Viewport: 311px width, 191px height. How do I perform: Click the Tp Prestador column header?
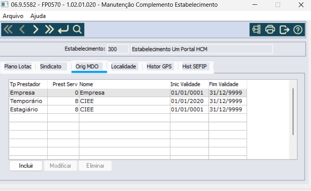[28, 84]
